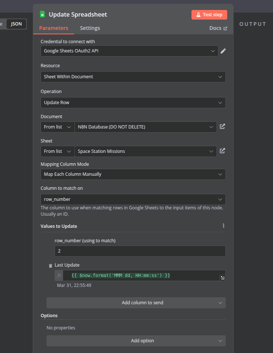Edit credential with the pencil icon
Screen dimensions: 273x353
[x=223, y=51]
